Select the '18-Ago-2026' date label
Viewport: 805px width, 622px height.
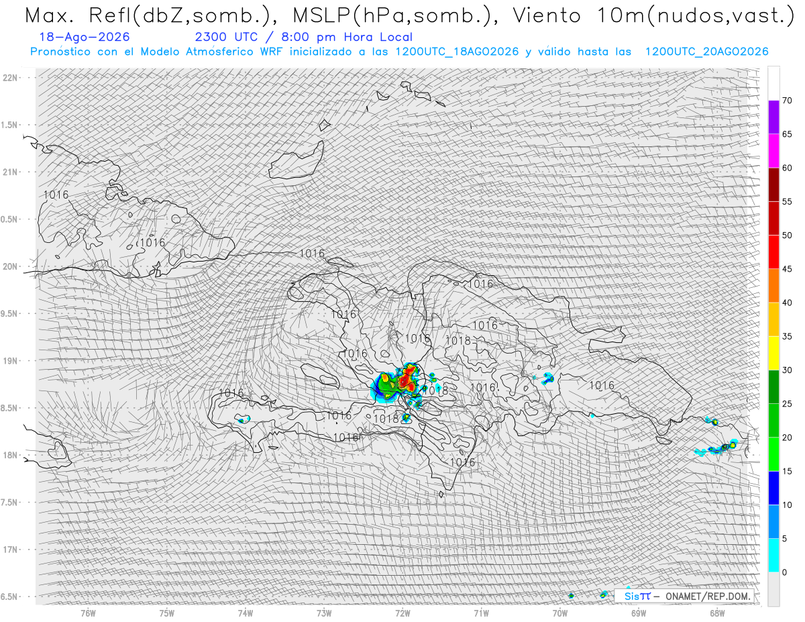85,37
